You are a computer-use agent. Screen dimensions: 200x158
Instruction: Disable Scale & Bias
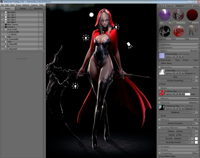point(160,60)
